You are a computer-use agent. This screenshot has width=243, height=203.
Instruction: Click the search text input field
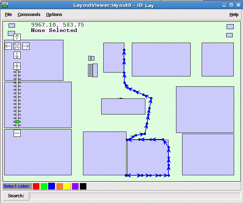coord(135,196)
